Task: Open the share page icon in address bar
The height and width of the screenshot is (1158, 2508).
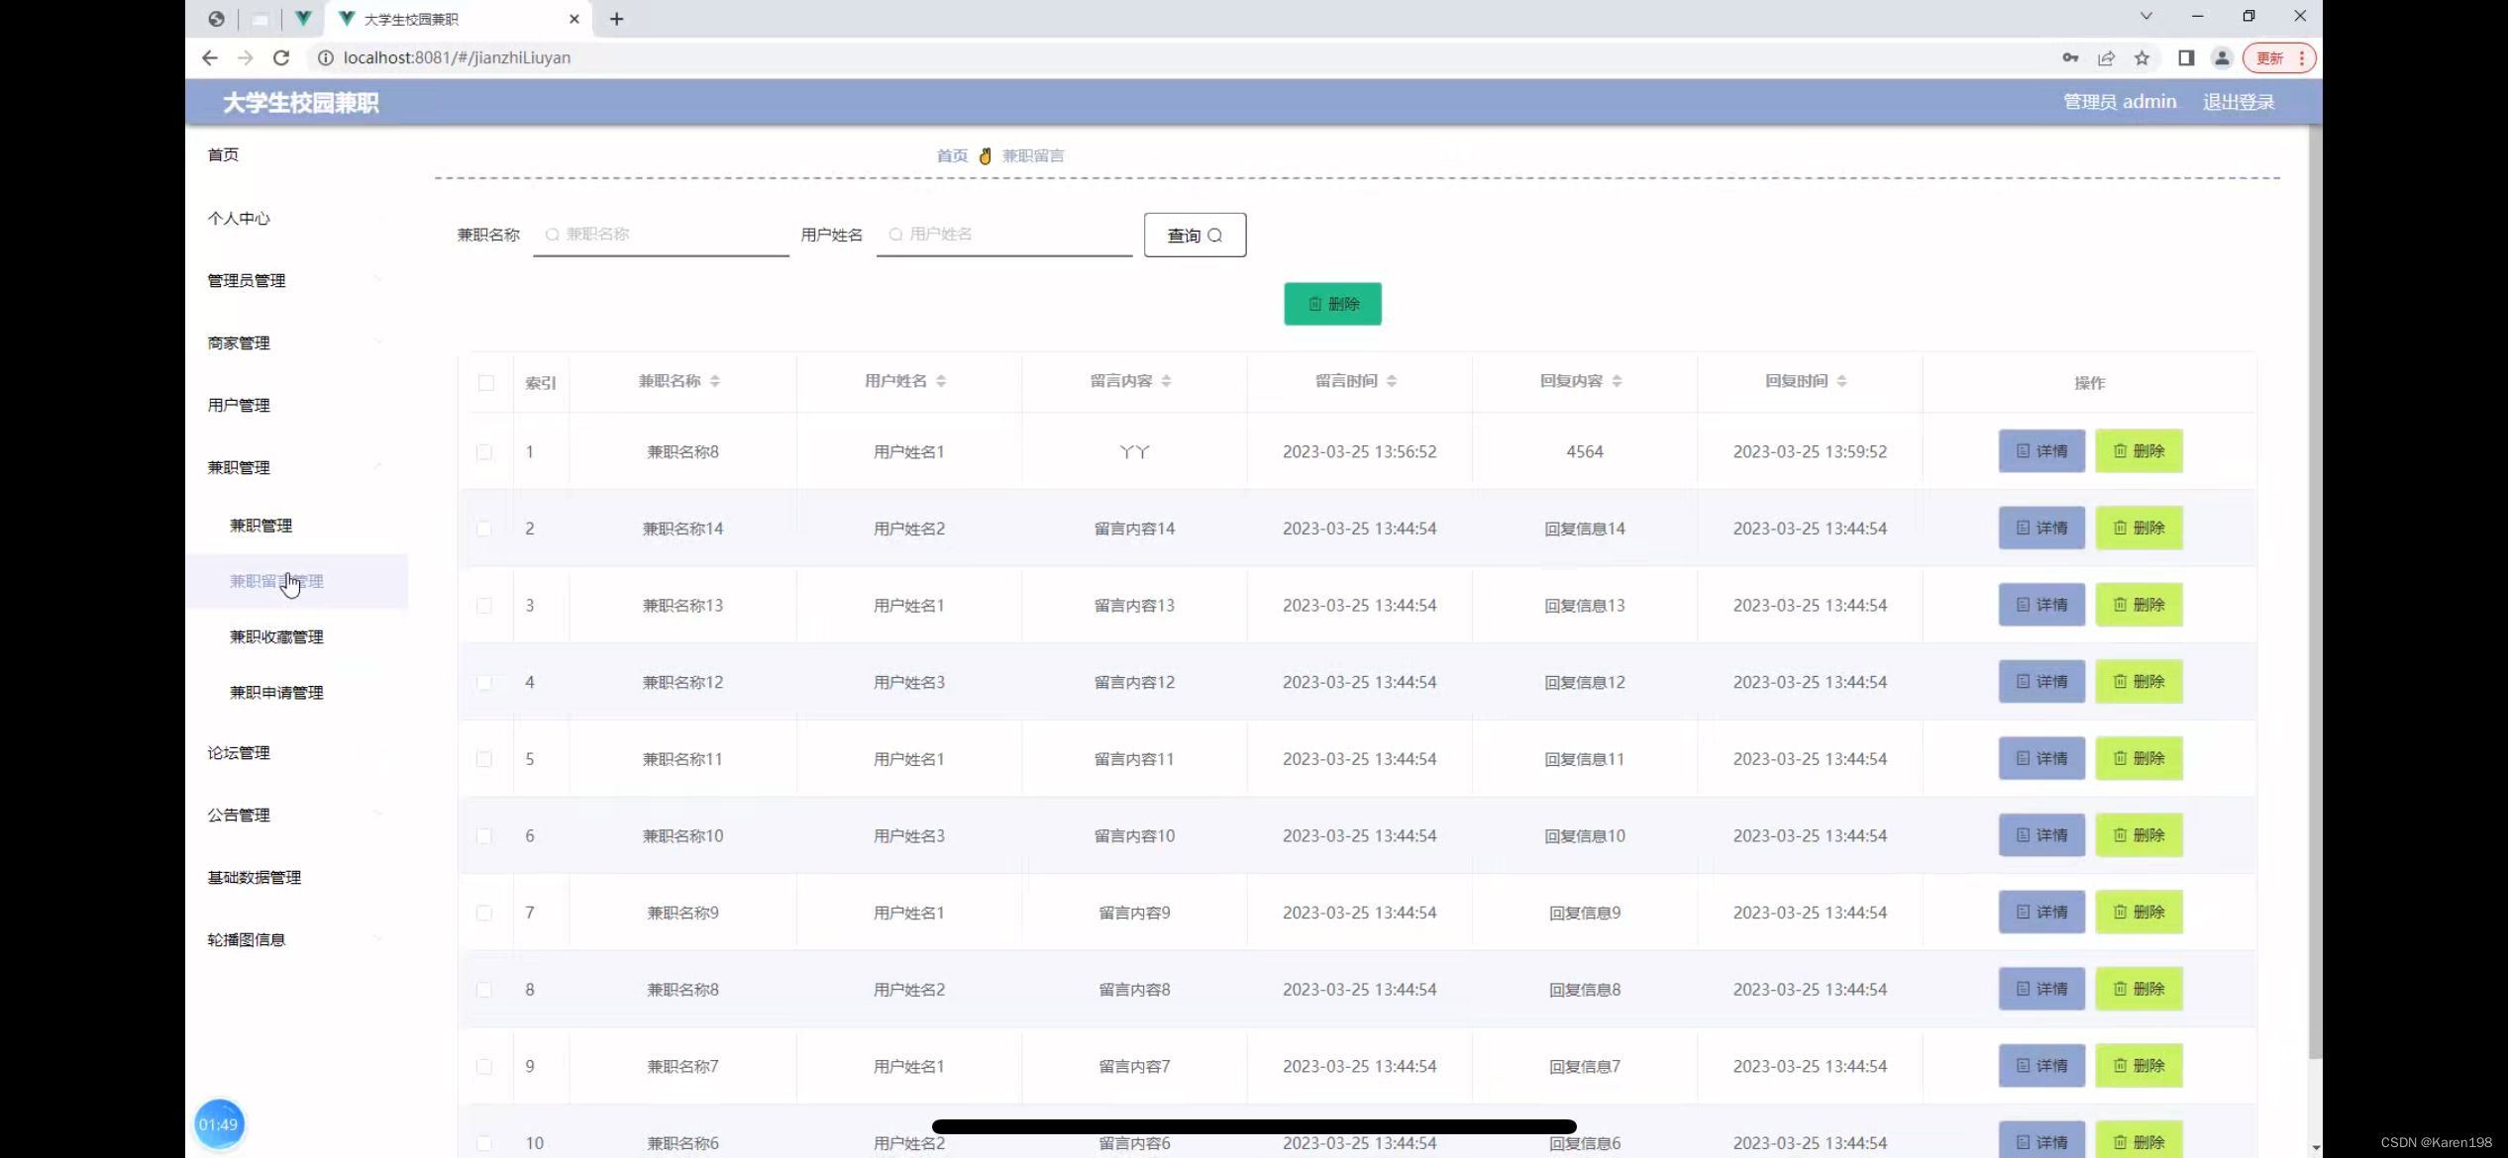Action: (2106, 57)
